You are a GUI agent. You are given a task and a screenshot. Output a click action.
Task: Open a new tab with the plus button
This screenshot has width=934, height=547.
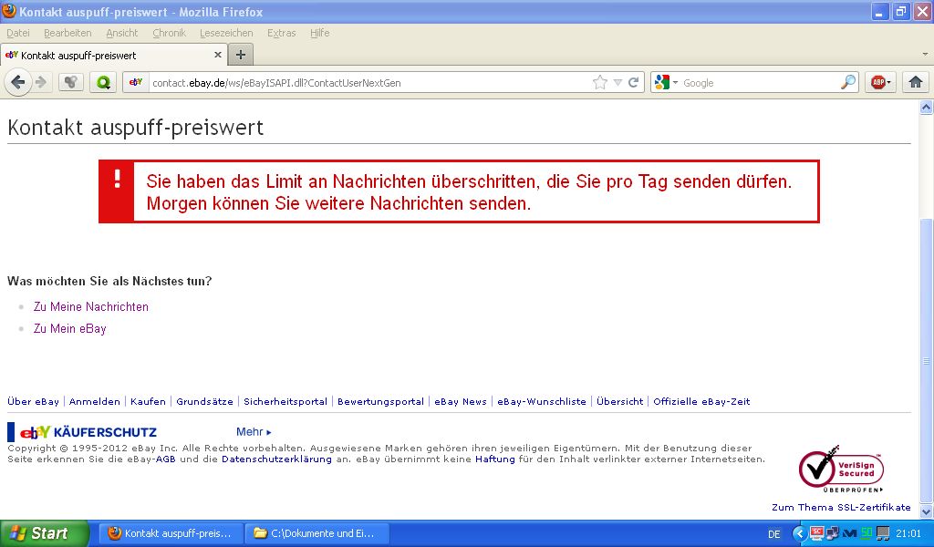[x=241, y=55]
